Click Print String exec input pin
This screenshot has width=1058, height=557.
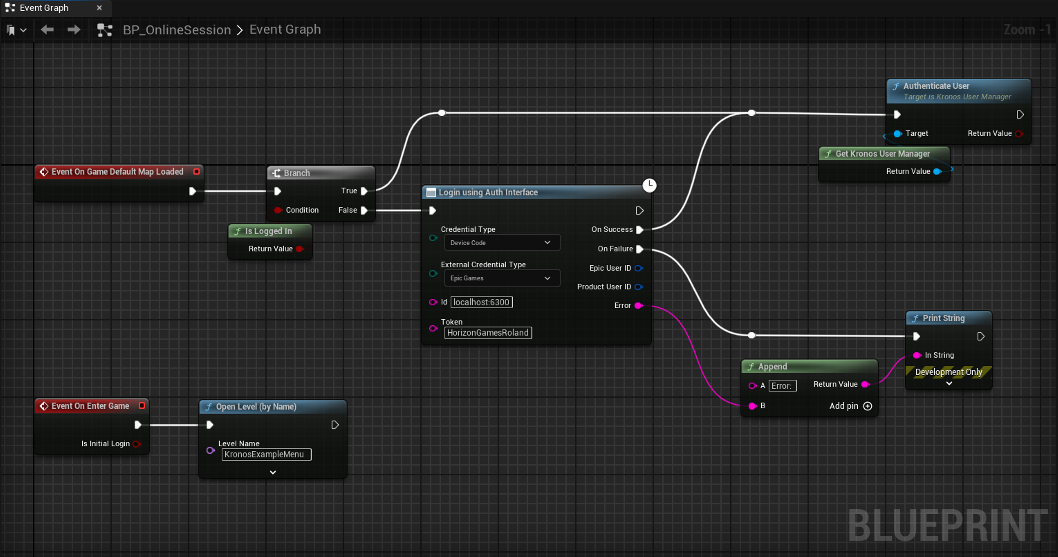point(916,336)
